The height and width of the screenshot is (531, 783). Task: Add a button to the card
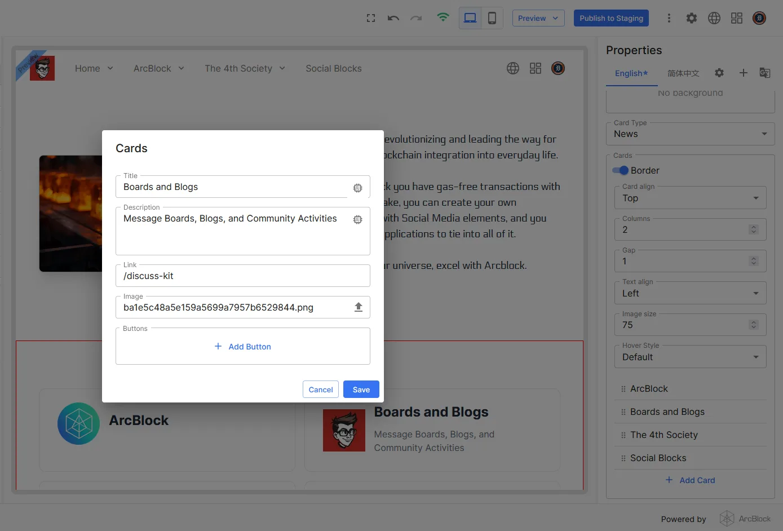click(x=243, y=347)
